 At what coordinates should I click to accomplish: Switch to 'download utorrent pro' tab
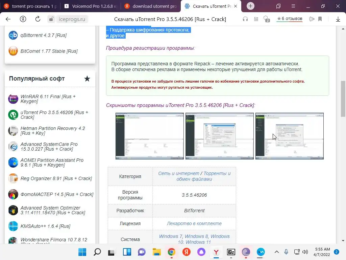(x=151, y=6)
